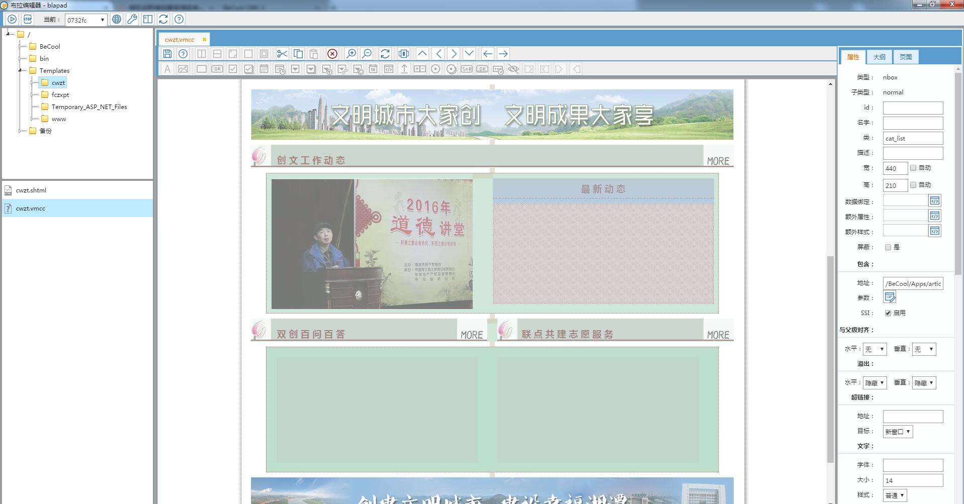Click the 类 class input field (cat_list)

coord(913,138)
